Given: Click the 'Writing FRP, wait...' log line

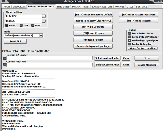Looking at the screenshot, I should 13,121.
